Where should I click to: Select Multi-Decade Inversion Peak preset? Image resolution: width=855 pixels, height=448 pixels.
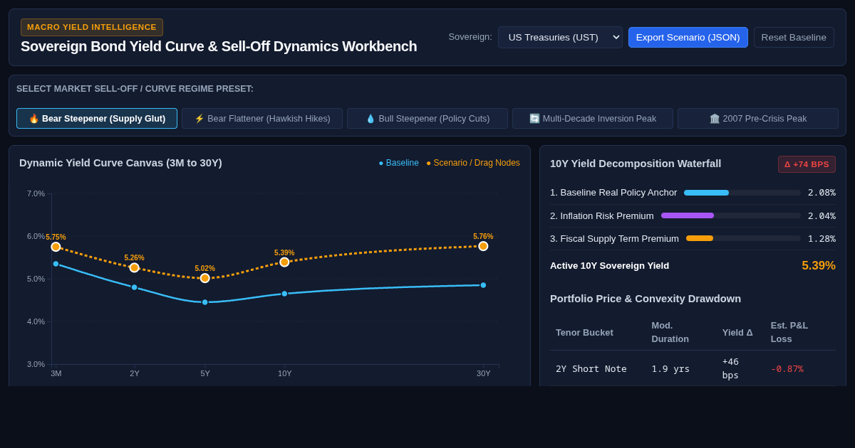(x=593, y=119)
